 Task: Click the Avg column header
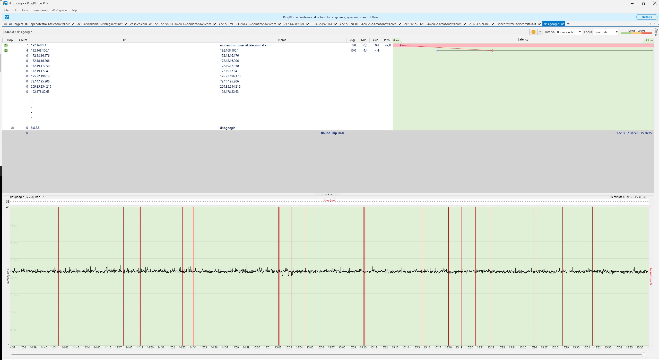pyautogui.click(x=352, y=40)
